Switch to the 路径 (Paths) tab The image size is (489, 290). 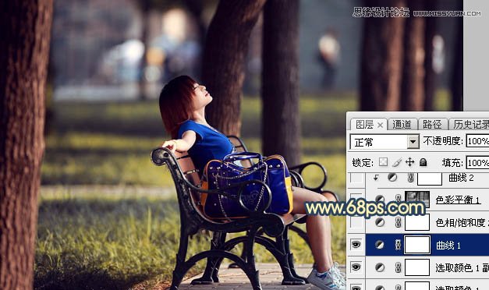tap(433, 125)
